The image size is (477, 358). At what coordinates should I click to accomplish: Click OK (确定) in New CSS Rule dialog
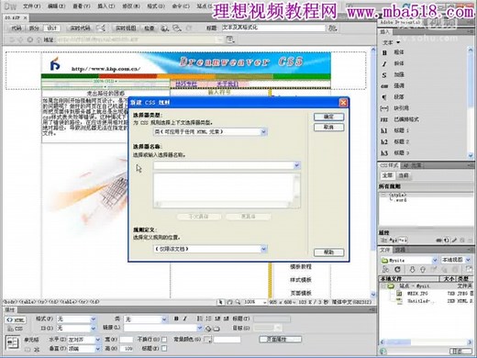tap(328, 117)
